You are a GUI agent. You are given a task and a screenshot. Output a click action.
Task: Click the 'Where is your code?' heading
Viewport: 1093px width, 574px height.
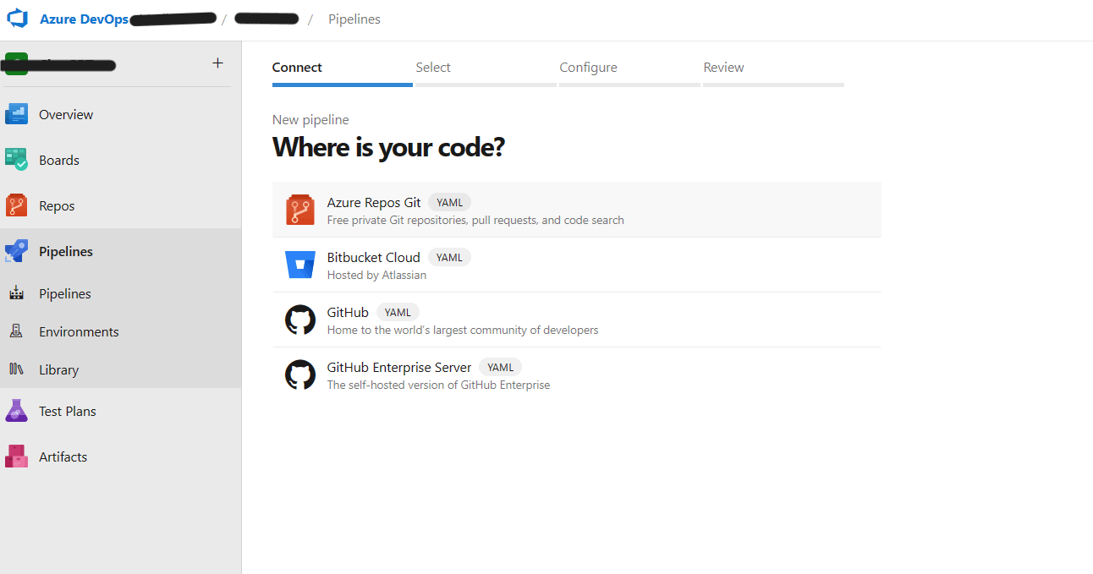click(x=388, y=148)
